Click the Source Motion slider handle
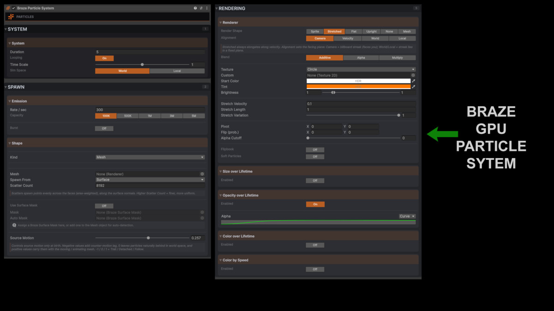Screen dimensions: 554x311 pos(148,238)
